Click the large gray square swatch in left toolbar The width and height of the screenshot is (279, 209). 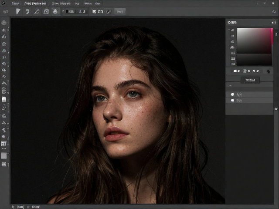point(4,156)
